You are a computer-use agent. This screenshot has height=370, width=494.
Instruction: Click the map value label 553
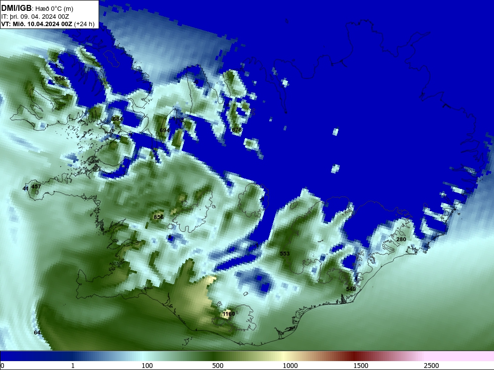285,254
